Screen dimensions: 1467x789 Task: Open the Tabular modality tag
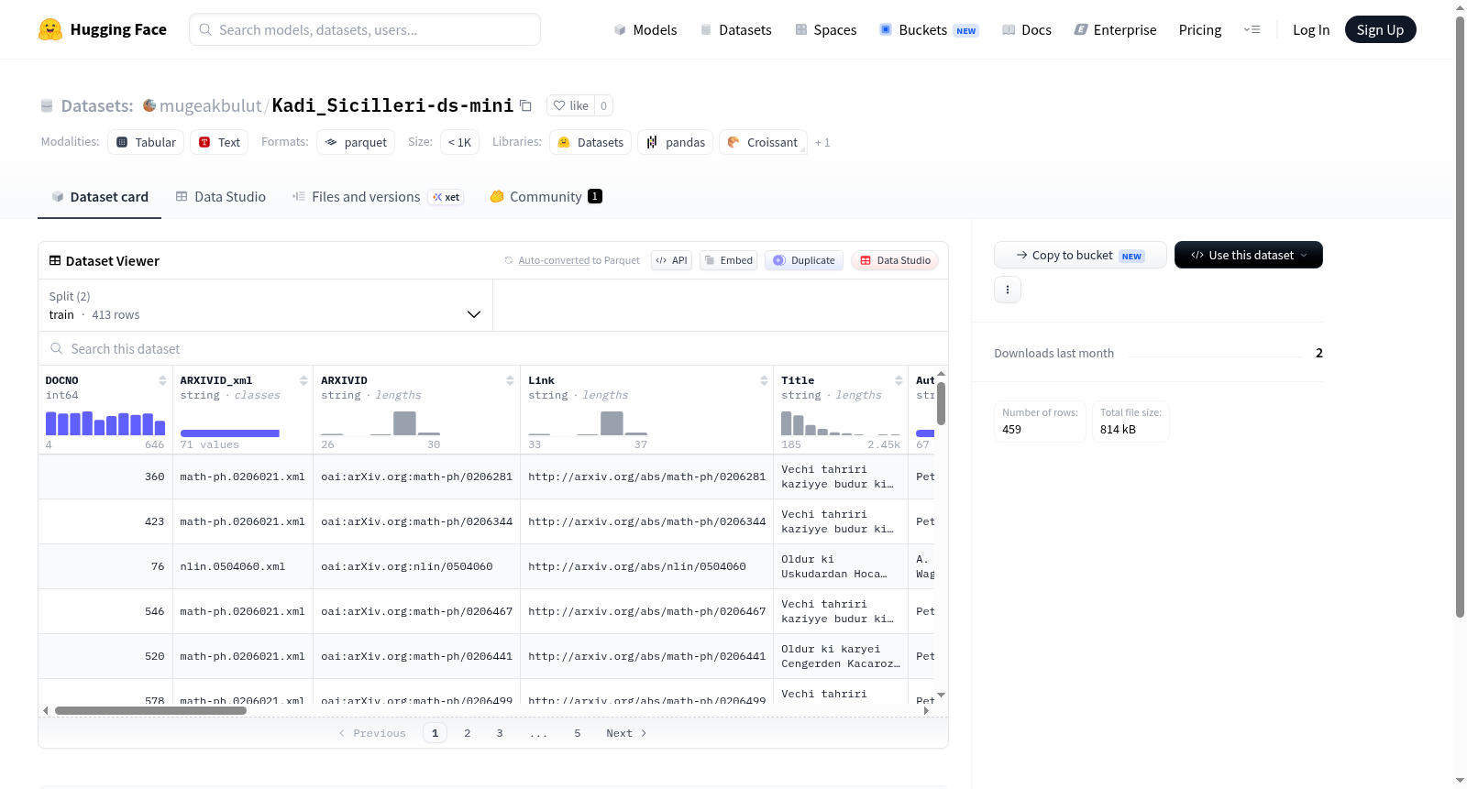146,142
